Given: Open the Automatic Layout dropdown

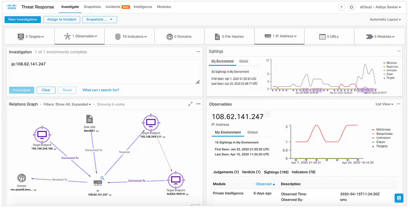Looking at the screenshot, I should 385,20.
